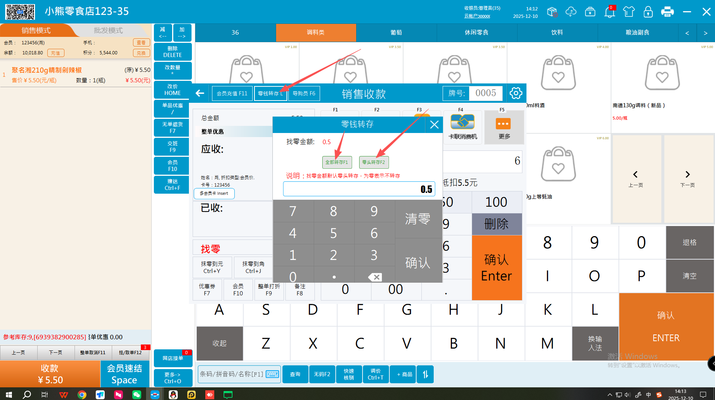Click the lock screen padlock icon
715x400 pixels.
click(x=648, y=12)
